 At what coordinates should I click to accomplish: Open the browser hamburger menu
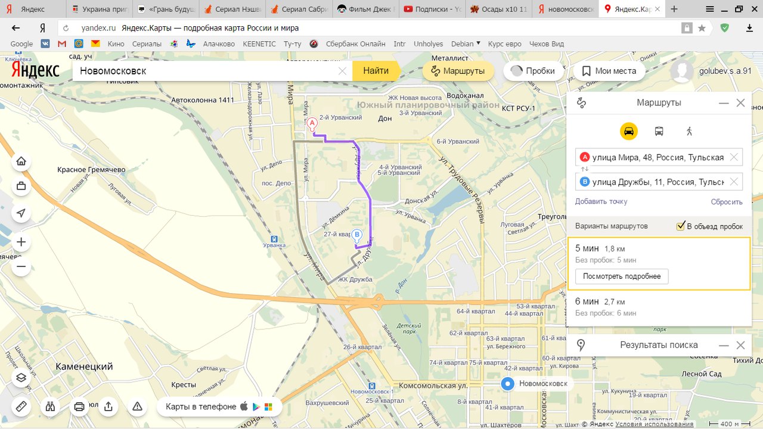tap(710, 9)
